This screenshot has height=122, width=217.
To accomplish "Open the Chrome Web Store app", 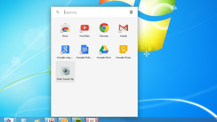I will (x=65, y=28).
